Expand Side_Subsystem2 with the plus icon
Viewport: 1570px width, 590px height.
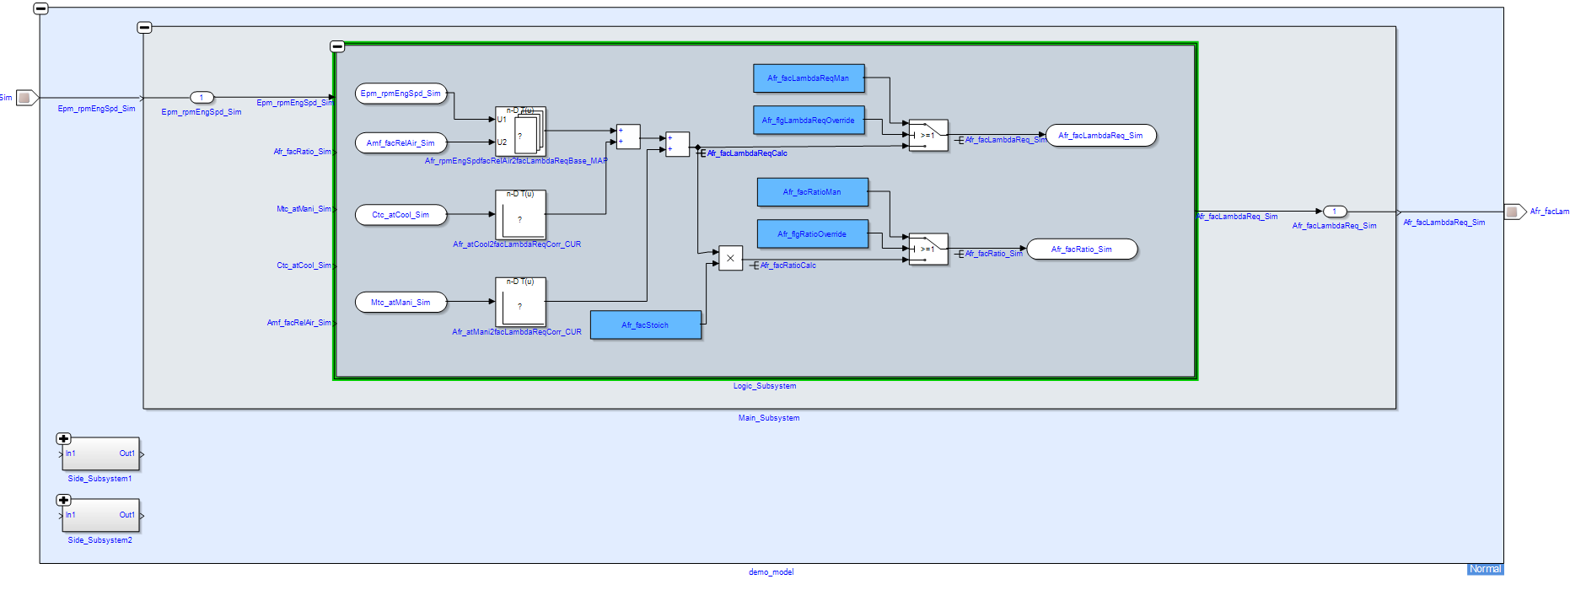pyautogui.click(x=63, y=500)
